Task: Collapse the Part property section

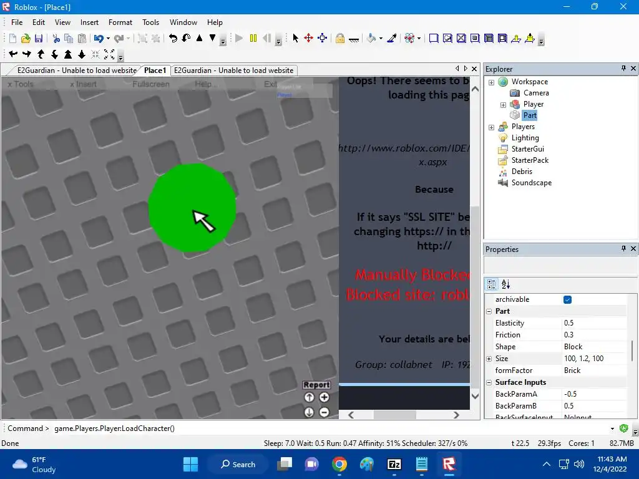Action: click(489, 311)
